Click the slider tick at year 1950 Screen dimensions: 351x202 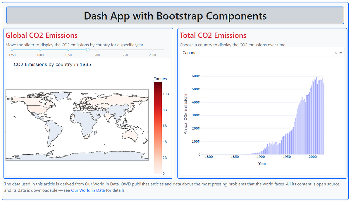(124, 50)
